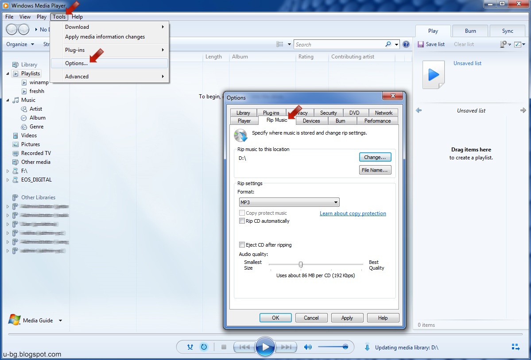Open the view options icon
Screen dimensions: 531x360
point(280,44)
